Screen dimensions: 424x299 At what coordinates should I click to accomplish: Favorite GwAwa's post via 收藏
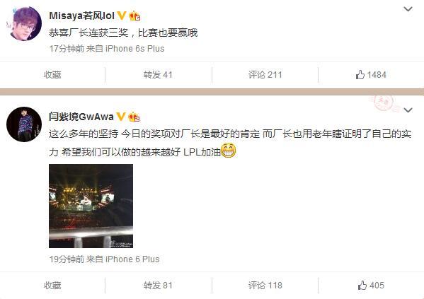[52, 286]
